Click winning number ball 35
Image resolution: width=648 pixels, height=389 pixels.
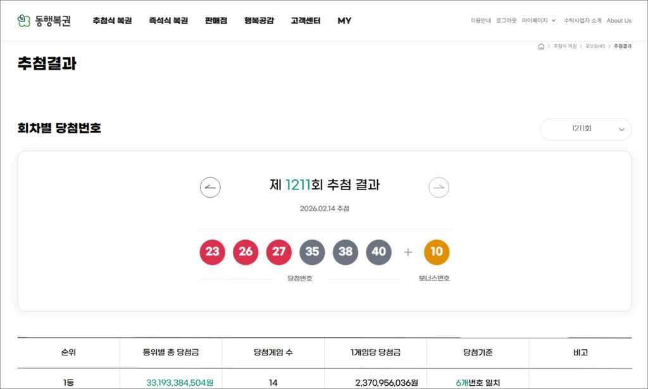pos(312,252)
